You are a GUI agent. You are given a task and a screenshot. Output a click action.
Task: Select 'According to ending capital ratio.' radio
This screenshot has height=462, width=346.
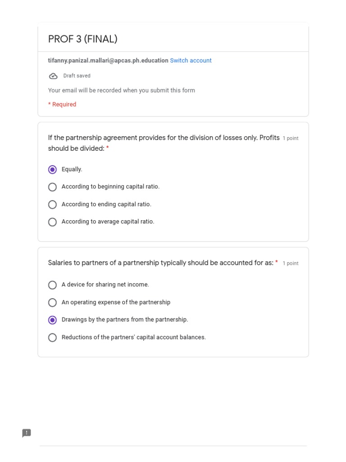[52, 204]
